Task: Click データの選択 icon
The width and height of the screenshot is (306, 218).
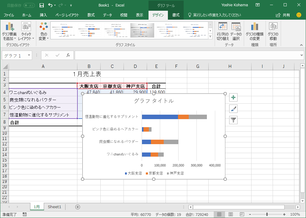Action: (x=236, y=31)
